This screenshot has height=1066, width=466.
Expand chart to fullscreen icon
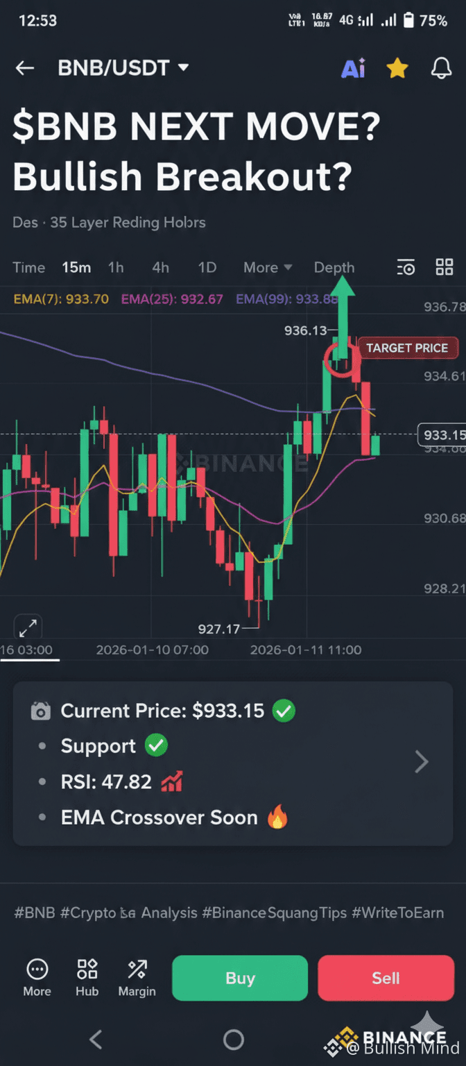click(x=28, y=628)
